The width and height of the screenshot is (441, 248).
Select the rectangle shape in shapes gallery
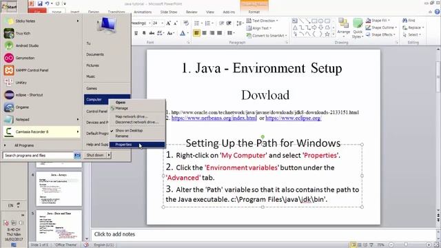(314, 21)
